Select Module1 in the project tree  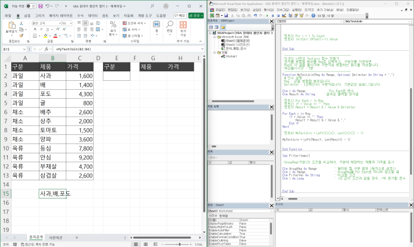[x=231, y=56]
